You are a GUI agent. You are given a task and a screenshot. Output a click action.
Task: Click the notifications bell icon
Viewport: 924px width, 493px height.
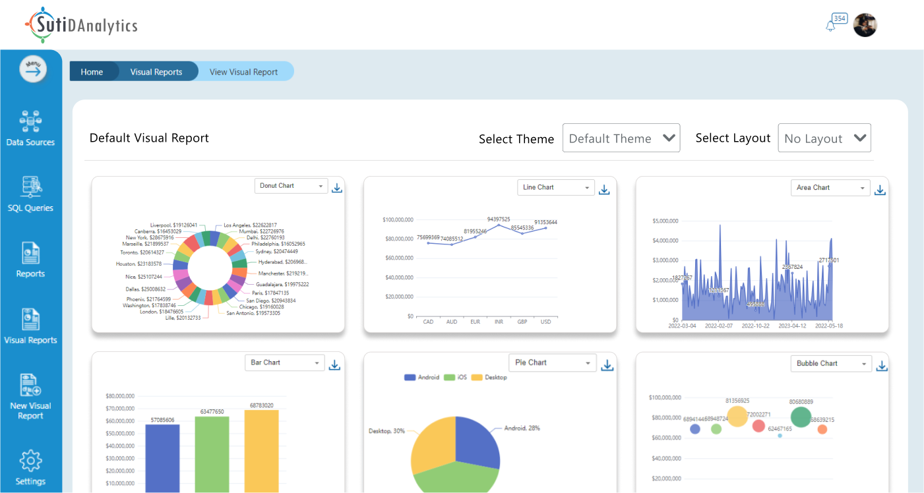pyautogui.click(x=830, y=26)
